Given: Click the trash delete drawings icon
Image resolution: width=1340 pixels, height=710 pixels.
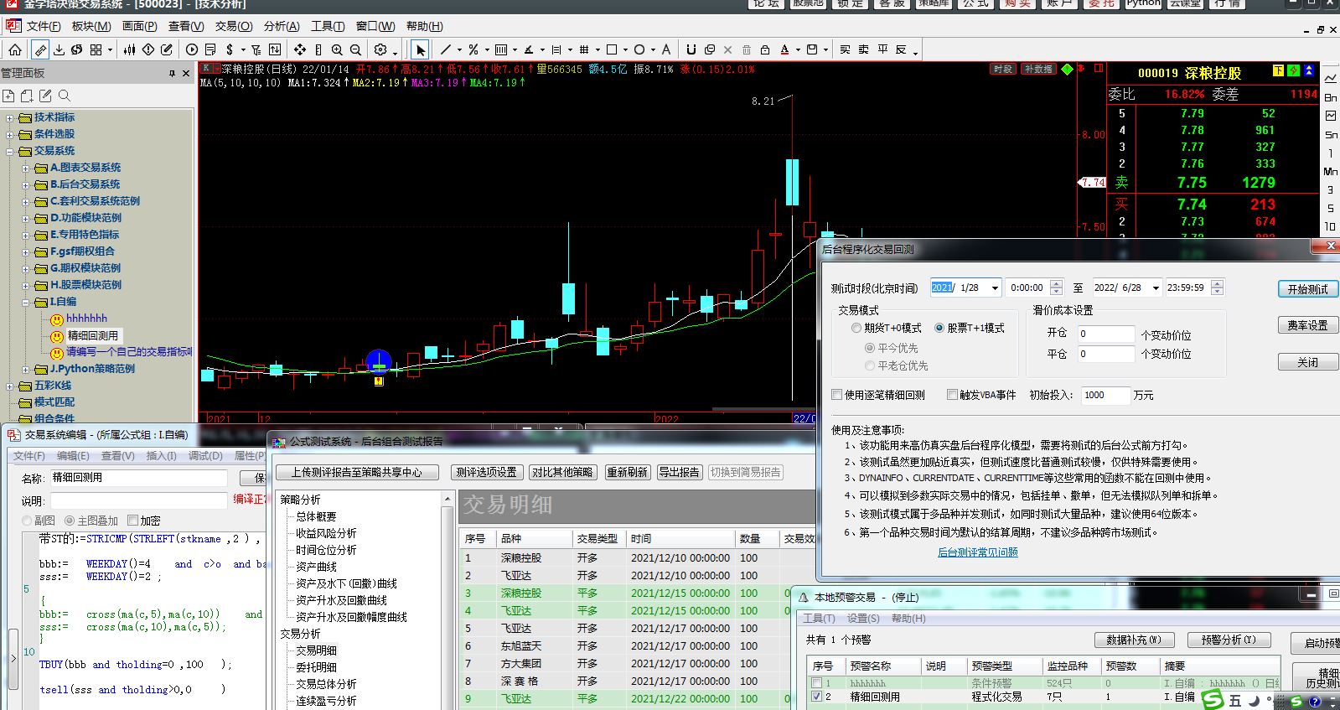Looking at the screenshot, I should click(746, 49).
